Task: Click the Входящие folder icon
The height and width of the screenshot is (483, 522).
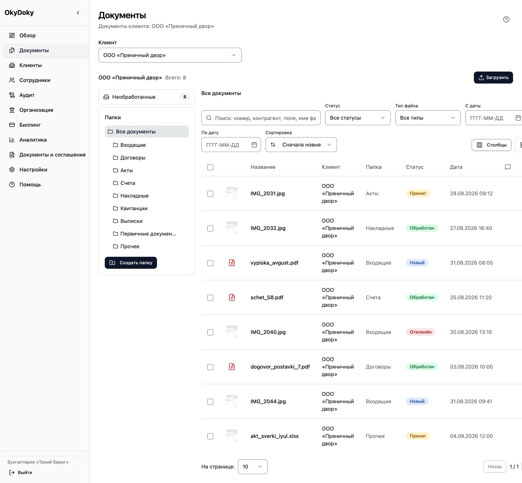Action: pyautogui.click(x=116, y=145)
